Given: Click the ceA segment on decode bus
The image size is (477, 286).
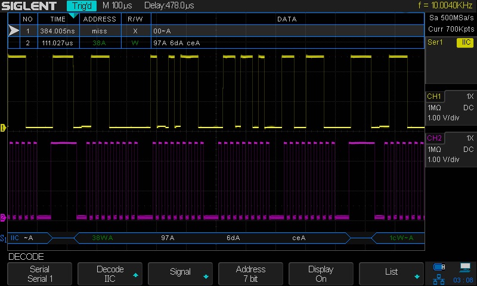Looking at the screenshot, I should pos(299,238).
